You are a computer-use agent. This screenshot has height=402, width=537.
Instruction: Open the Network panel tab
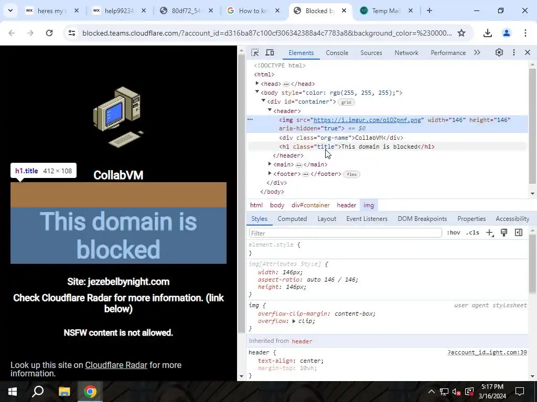coord(406,53)
